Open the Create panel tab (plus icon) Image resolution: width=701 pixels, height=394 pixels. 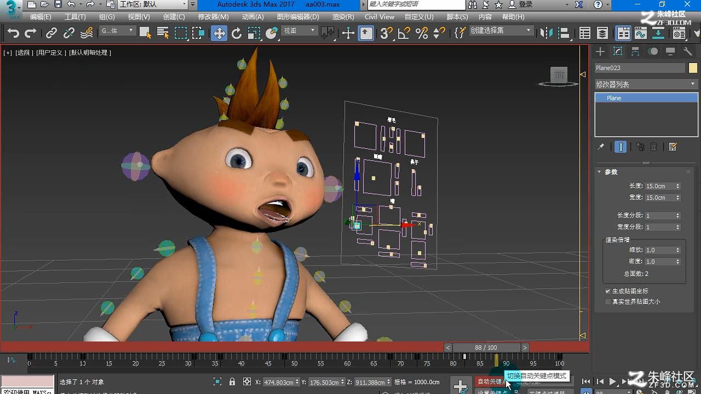tap(600, 51)
